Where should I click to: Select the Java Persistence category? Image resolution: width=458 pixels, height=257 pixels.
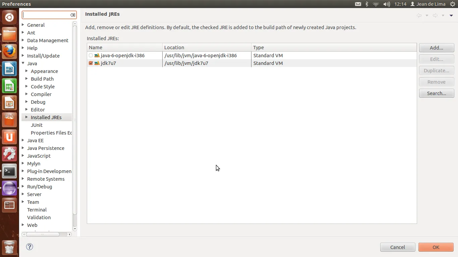tap(46, 148)
